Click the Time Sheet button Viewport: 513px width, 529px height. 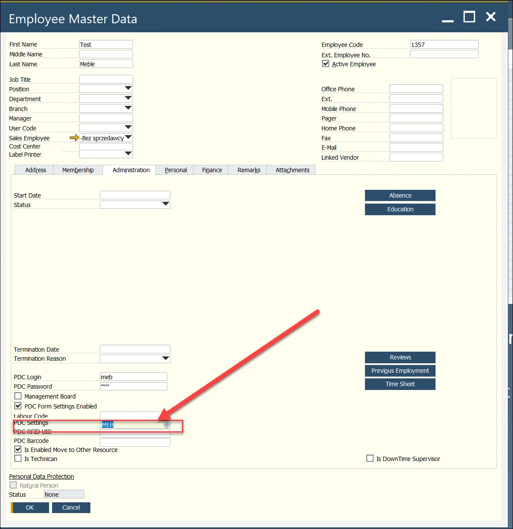(400, 384)
